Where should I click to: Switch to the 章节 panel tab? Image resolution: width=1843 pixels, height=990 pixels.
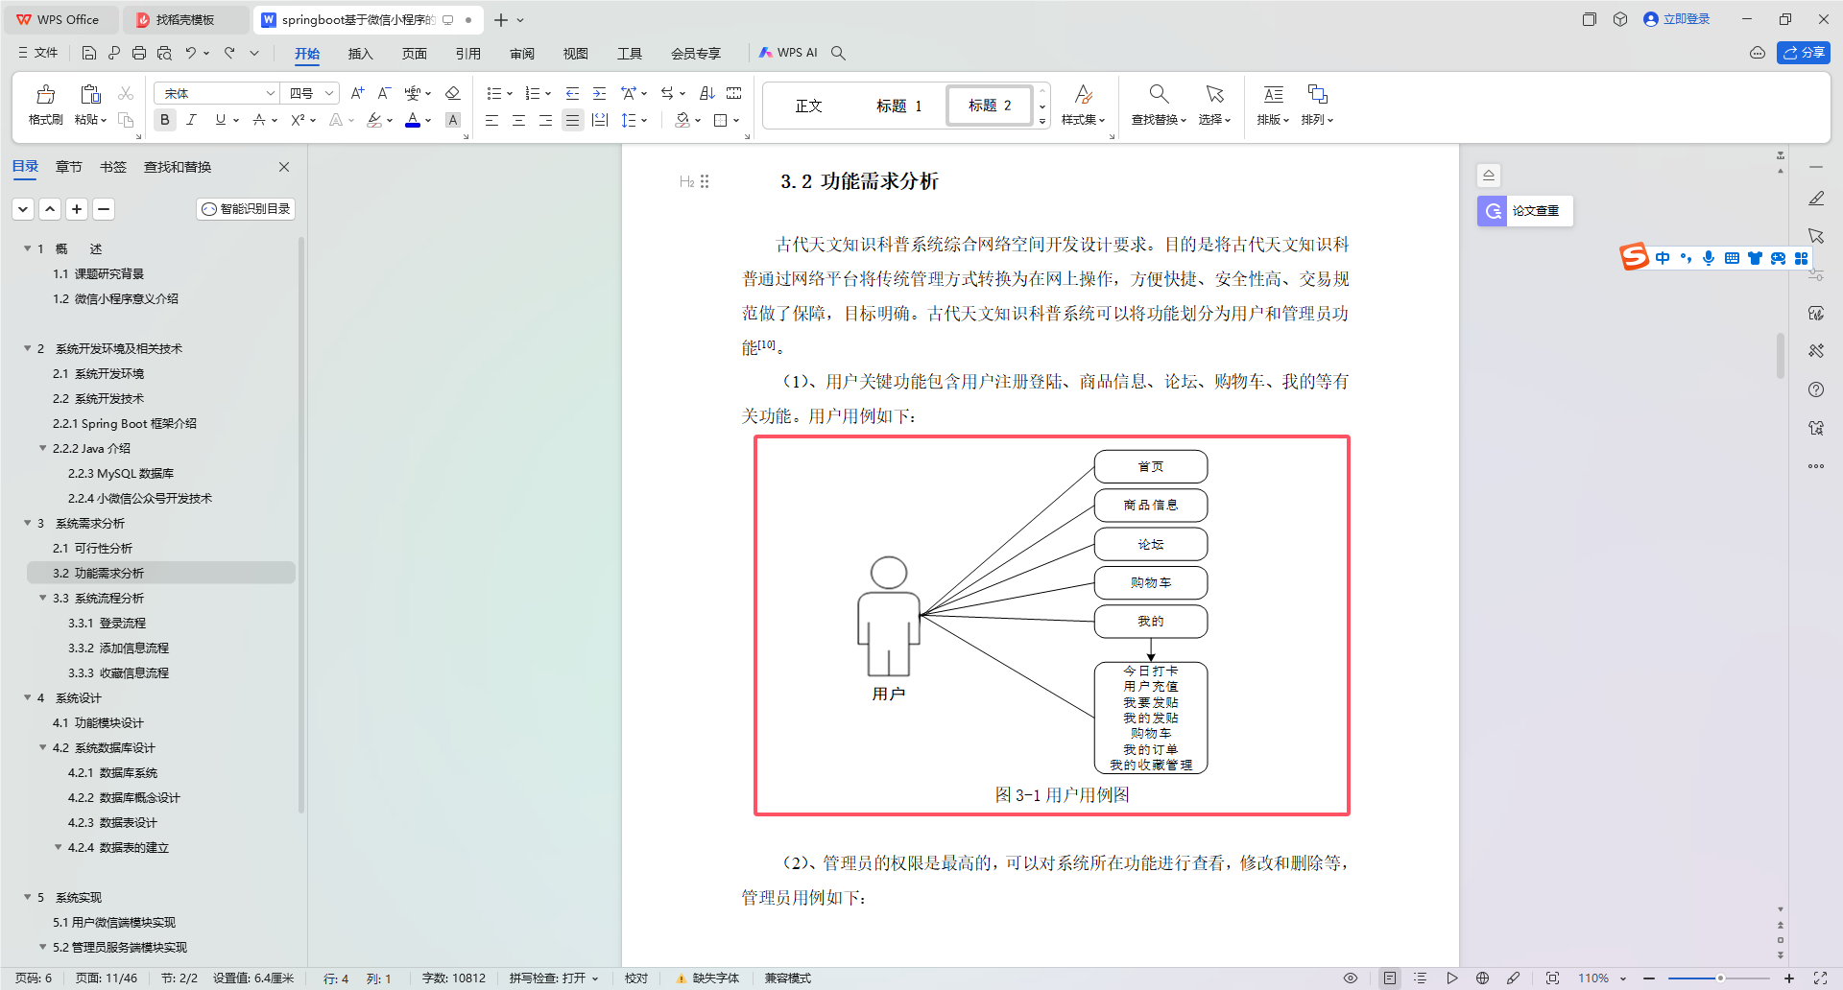pos(68,167)
